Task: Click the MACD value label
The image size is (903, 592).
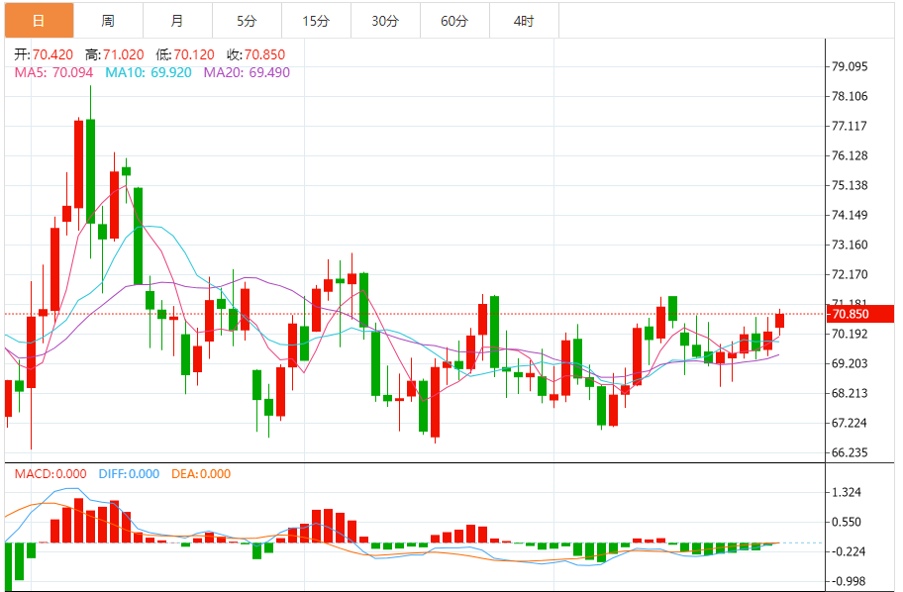Action: click(50, 474)
